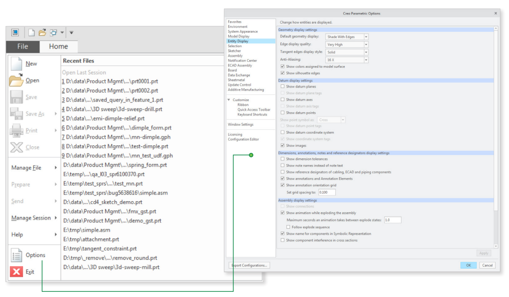Open the customize quick access toolbar arrow
The width and height of the screenshot is (509, 297).
tap(71, 33)
